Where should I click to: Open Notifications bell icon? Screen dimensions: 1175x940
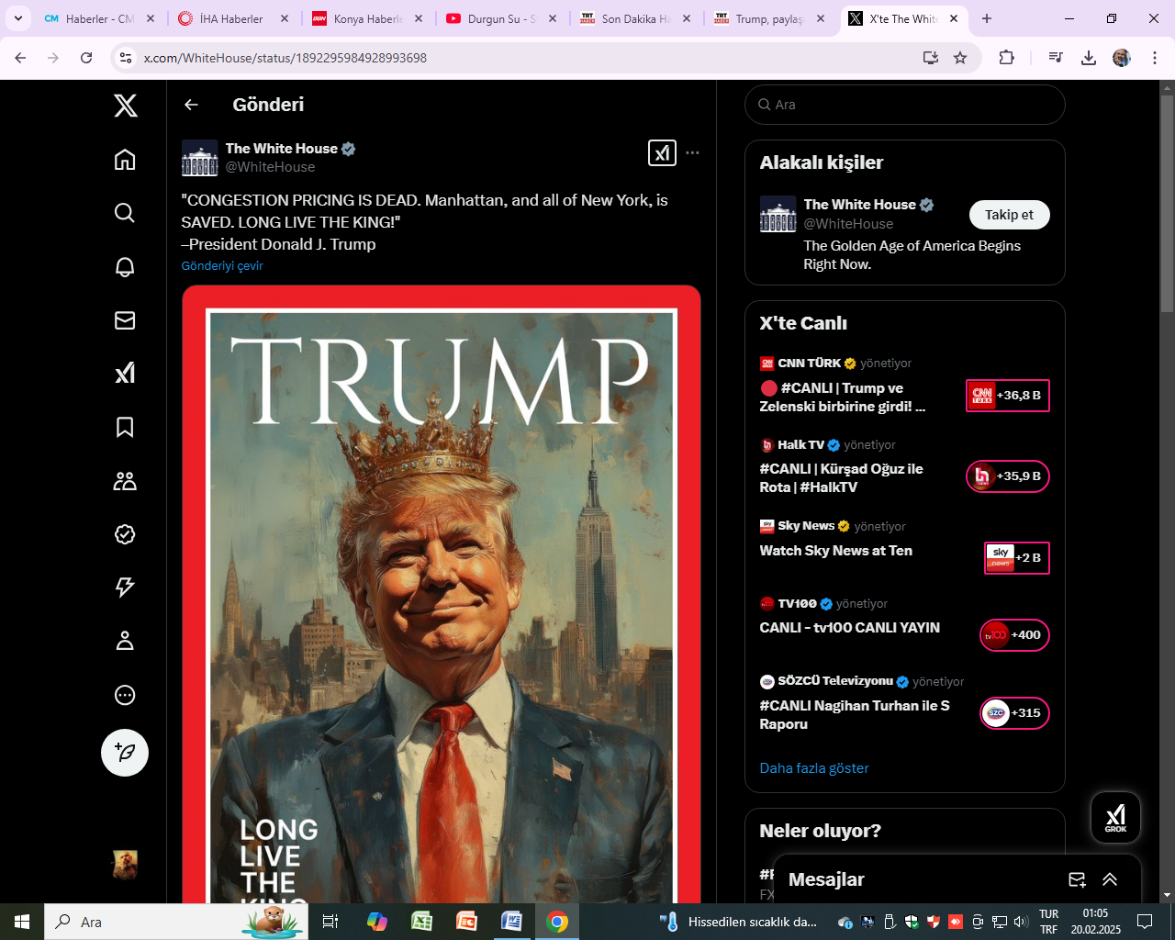(125, 266)
